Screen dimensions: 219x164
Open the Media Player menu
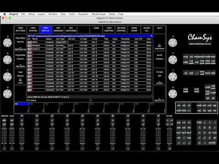click(99, 14)
